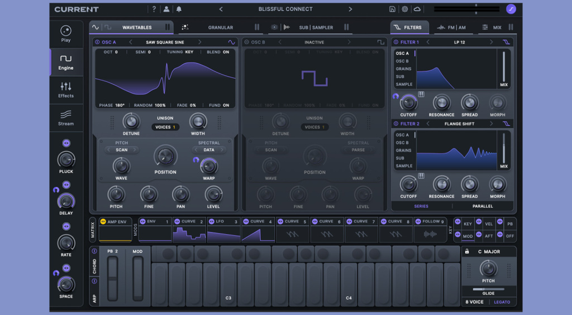Image resolution: width=572 pixels, height=315 pixels.
Task: Click the C MAJOR scale selector
Action: 489,251
